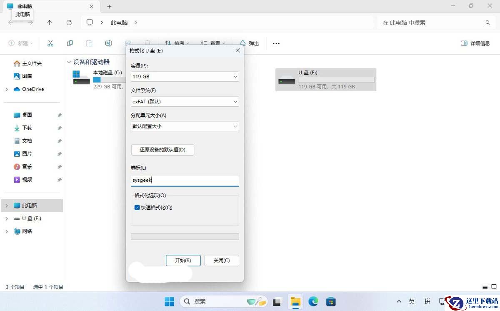Click the Cut scissors icon in toolbar
The image size is (500, 311).
(x=50, y=43)
